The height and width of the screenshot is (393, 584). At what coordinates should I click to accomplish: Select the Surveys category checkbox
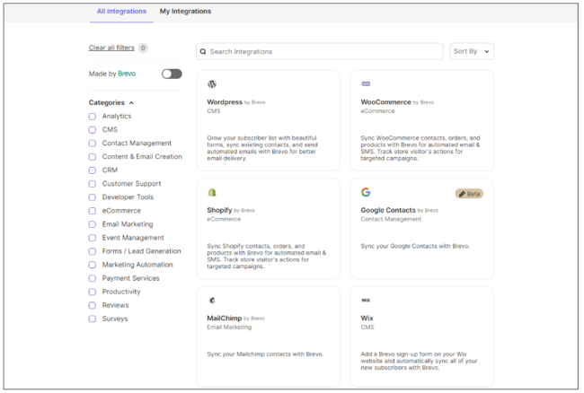[x=93, y=319]
